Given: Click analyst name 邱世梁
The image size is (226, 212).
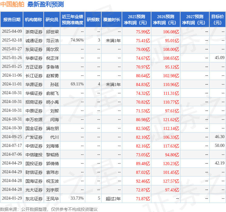Looking at the screenshot, I should [x=52, y=32].
